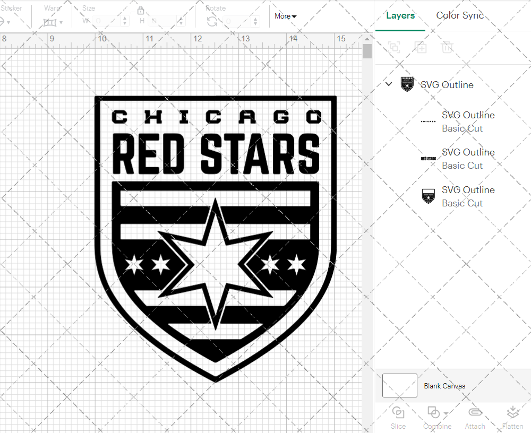Select the Slice tool

398,417
